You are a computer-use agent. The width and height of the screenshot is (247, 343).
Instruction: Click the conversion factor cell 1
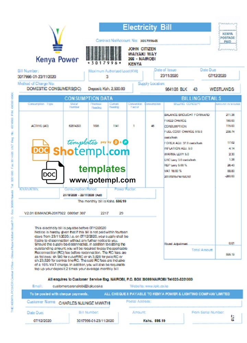[x=134, y=126]
